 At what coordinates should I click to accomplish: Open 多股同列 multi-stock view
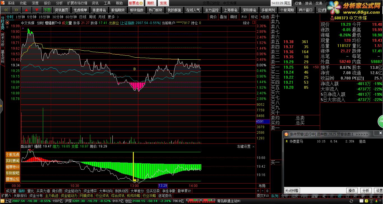(x=268, y=10)
